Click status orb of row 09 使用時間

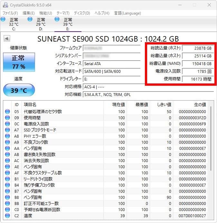(x=7, y=118)
